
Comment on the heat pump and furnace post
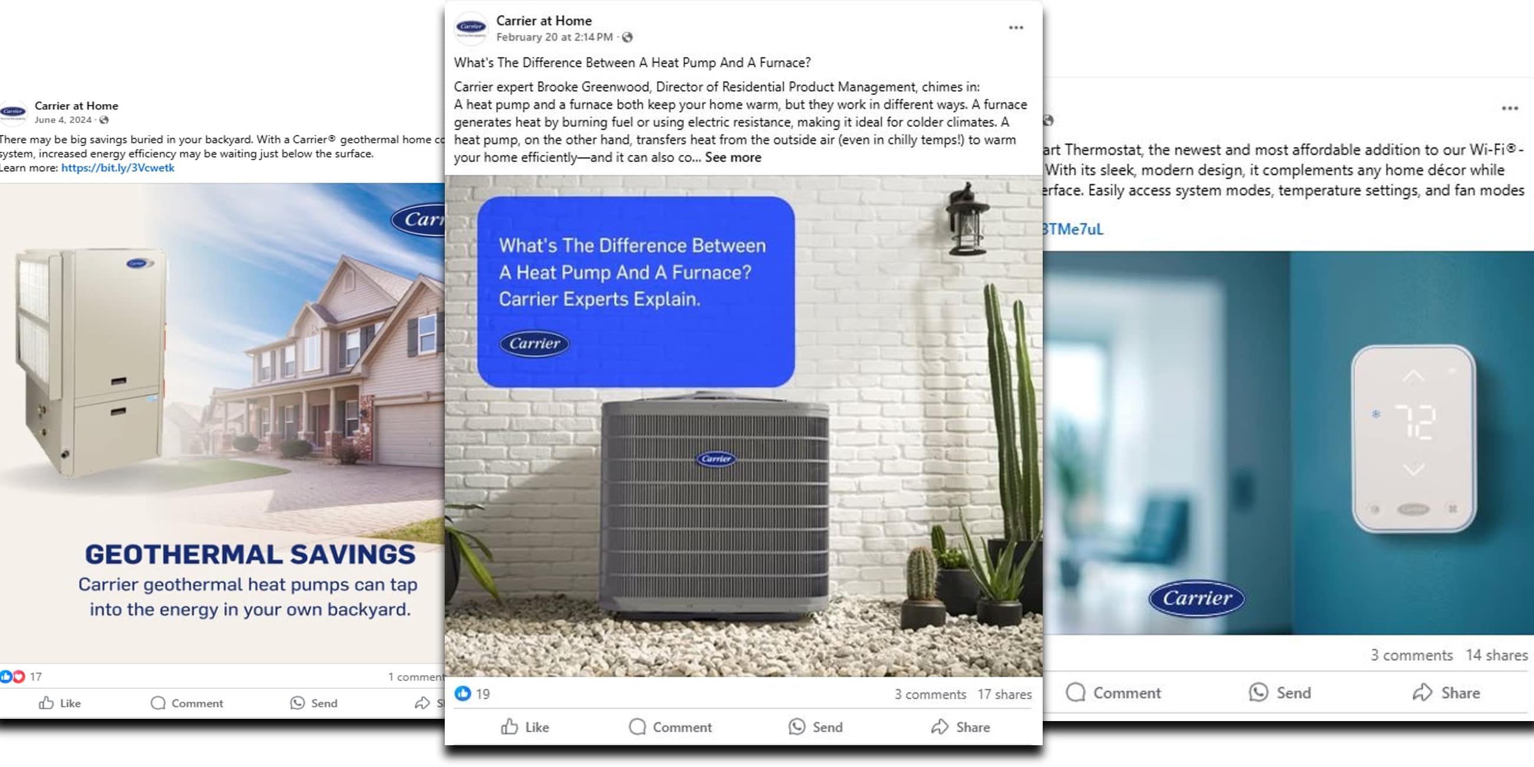tap(670, 727)
